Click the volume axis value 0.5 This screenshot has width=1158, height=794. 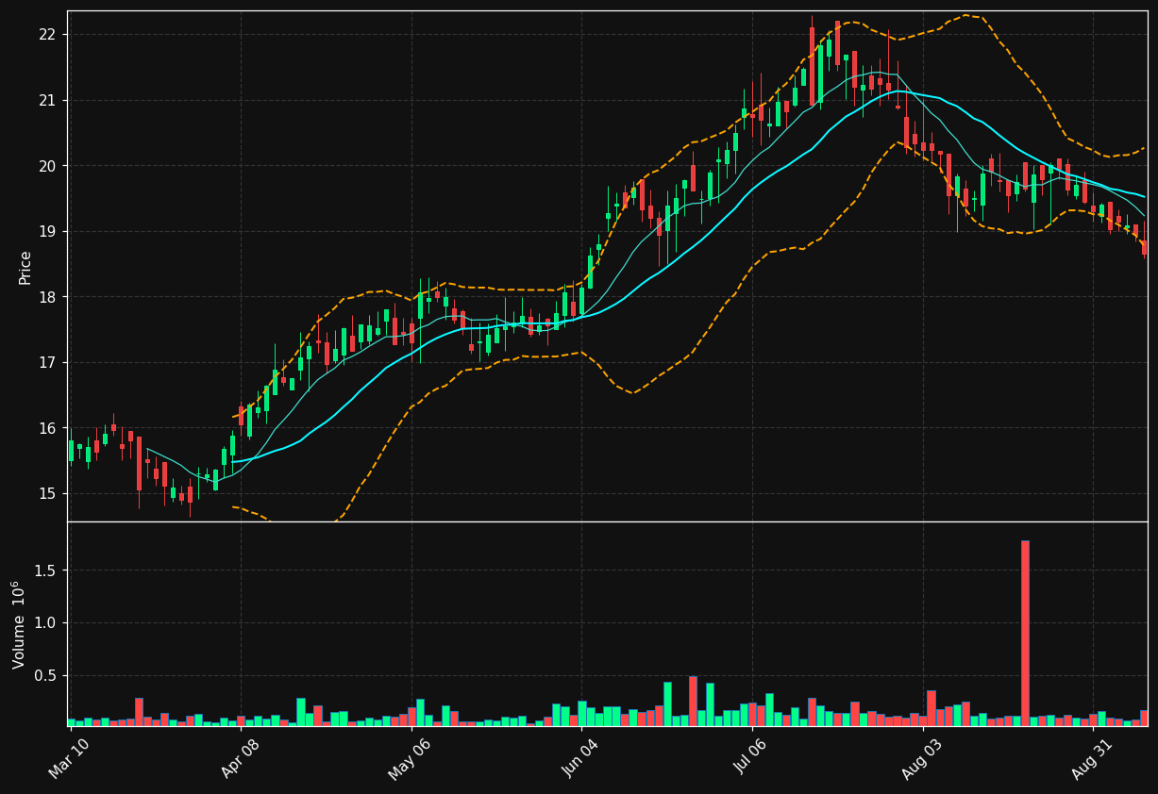[47, 676]
